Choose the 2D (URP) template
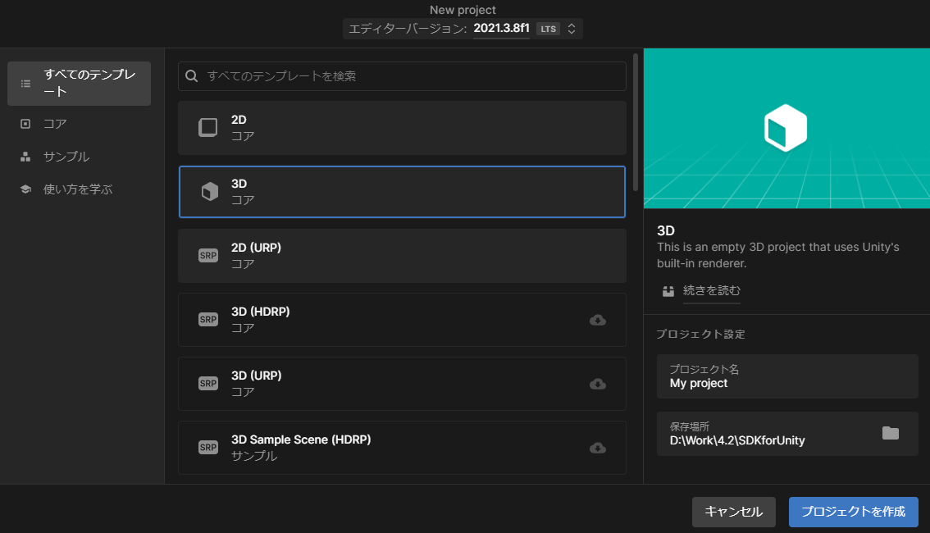The image size is (930, 533). point(402,256)
